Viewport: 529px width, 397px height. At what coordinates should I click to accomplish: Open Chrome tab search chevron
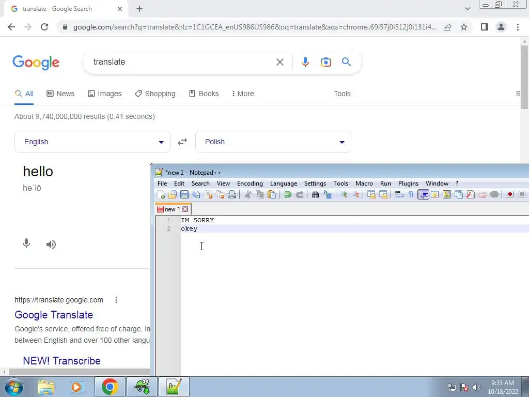pos(467,9)
